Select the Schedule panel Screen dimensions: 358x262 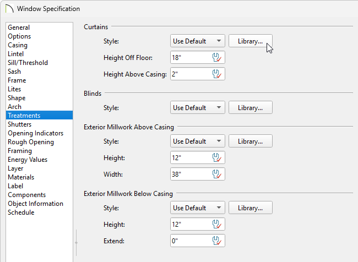click(39, 212)
